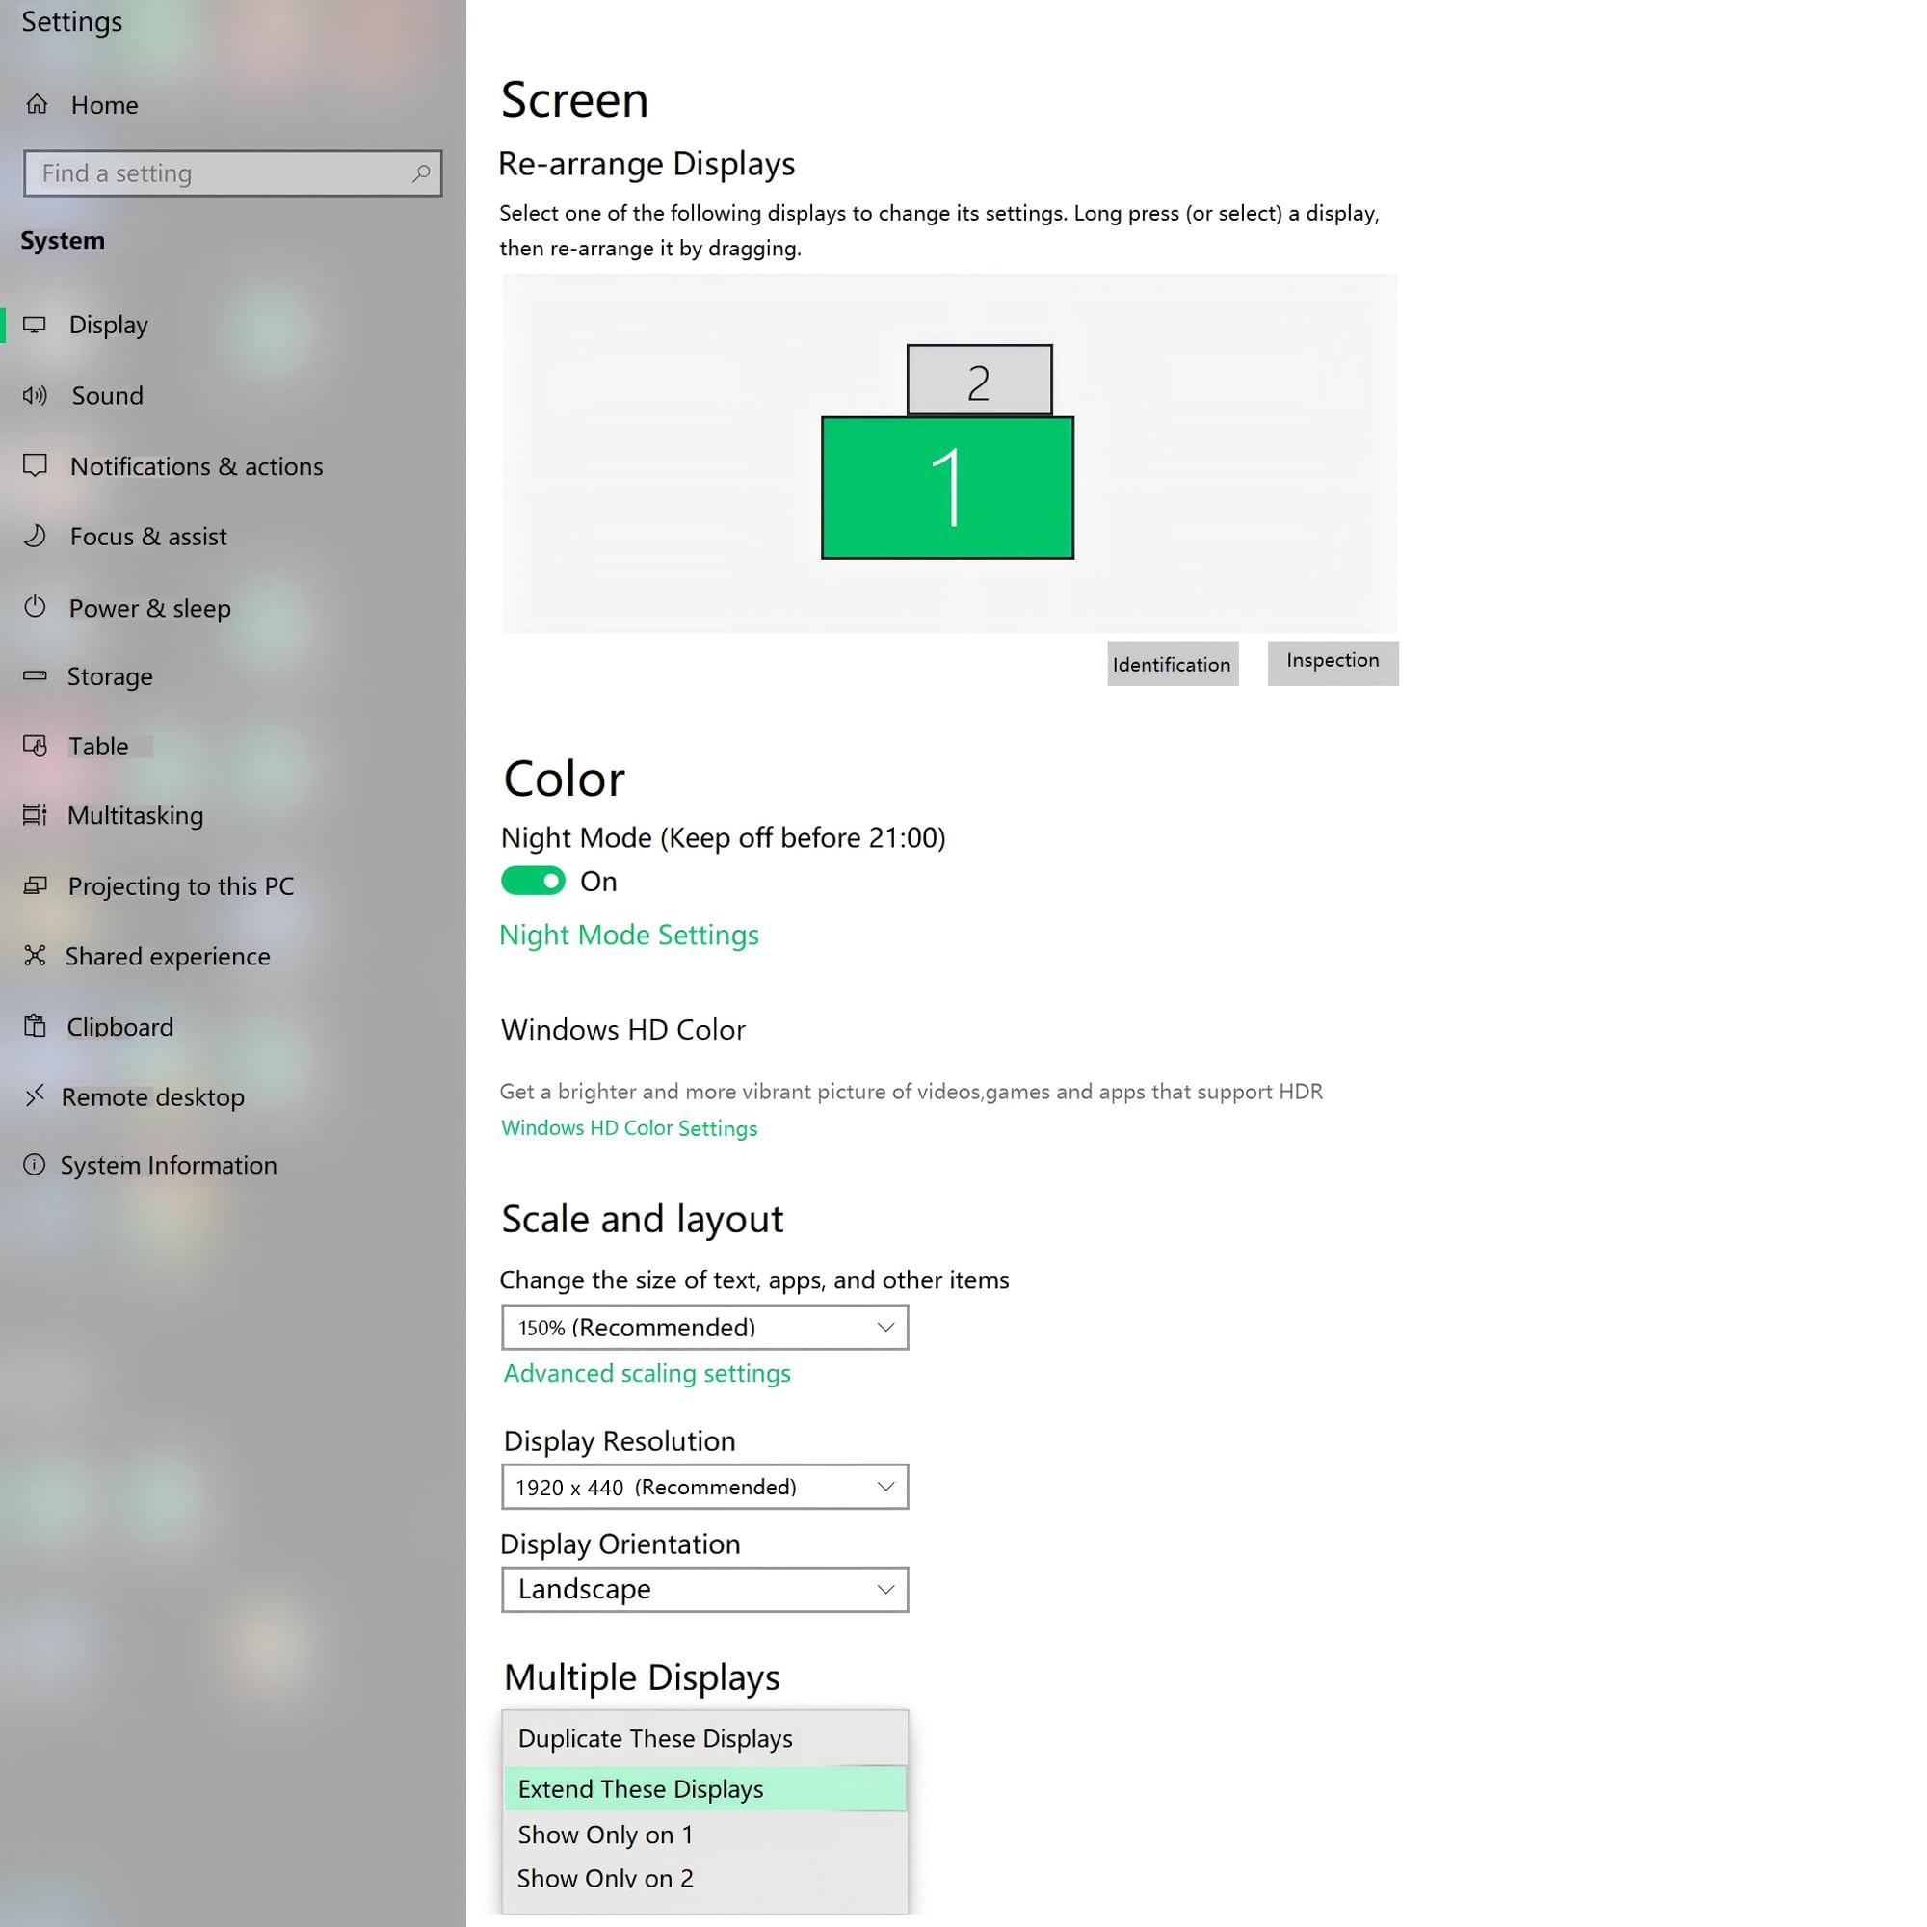Open Multitasking via its sidebar icon
This screenshot has height=1927, width=1927.
[x=35, y=815]
